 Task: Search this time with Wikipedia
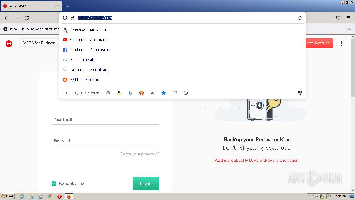[153, 93]
